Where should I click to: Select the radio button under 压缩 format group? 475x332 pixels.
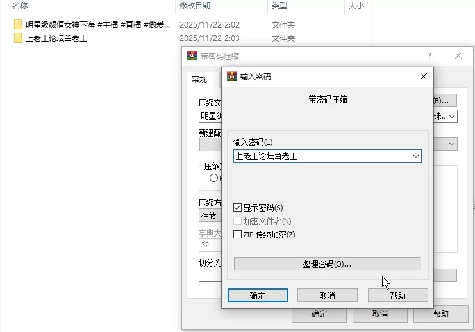(x=213, y=178)
